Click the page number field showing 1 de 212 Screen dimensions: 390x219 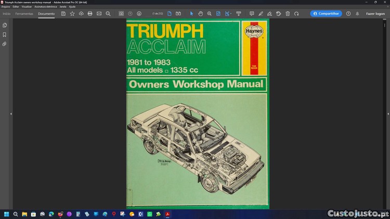point(158,14)
